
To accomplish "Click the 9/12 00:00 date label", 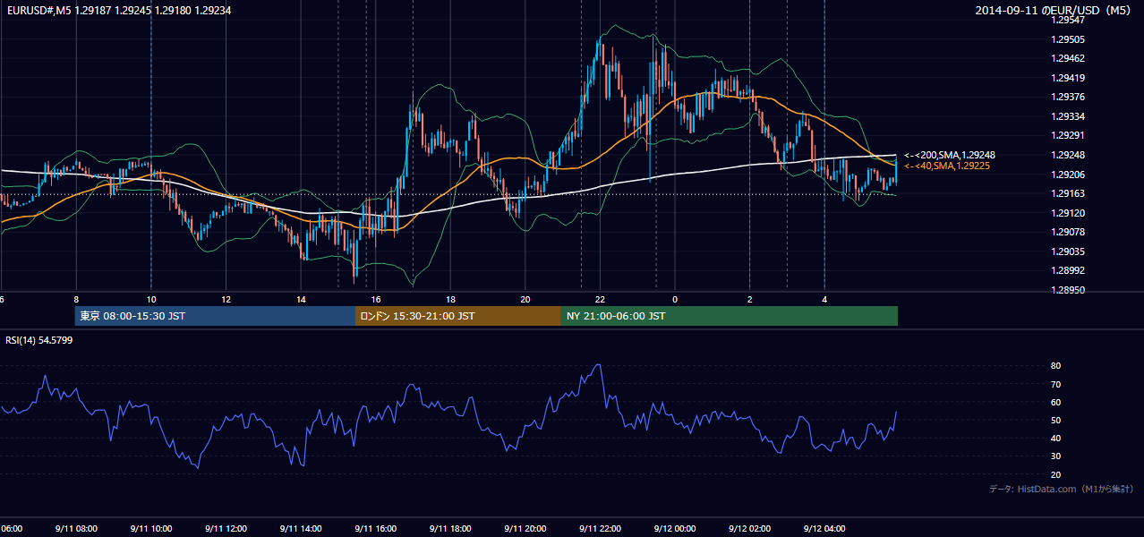I will coord(675,528).
